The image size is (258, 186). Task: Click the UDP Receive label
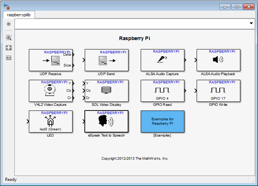(51, 74)
